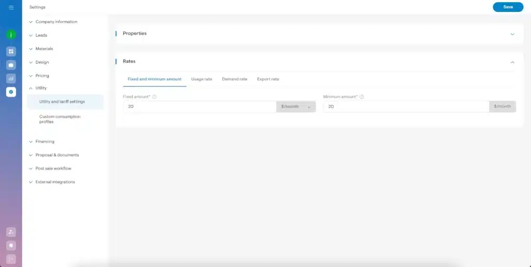Expand the Pricing settings section
This screenshot has height=267, width=531.
(x=39, y=76)
